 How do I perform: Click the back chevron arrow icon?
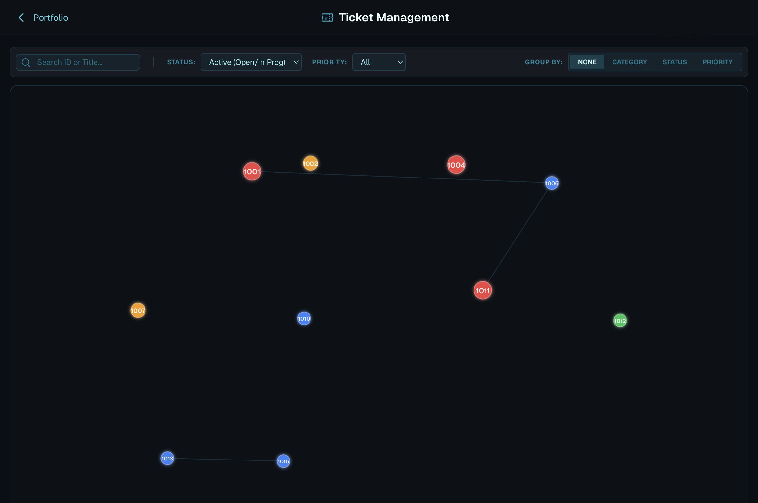(21, 18)
